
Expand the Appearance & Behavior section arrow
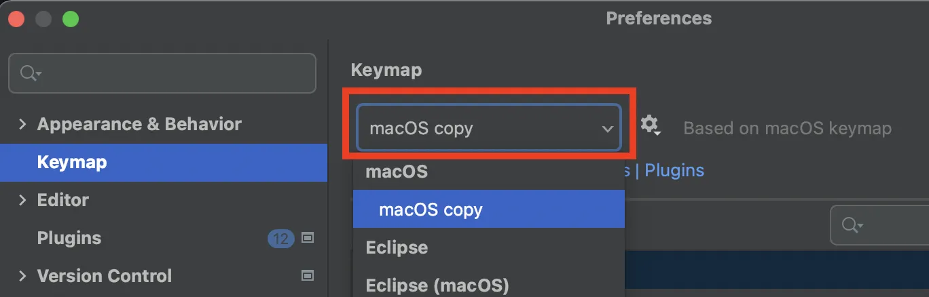(22, 124)
